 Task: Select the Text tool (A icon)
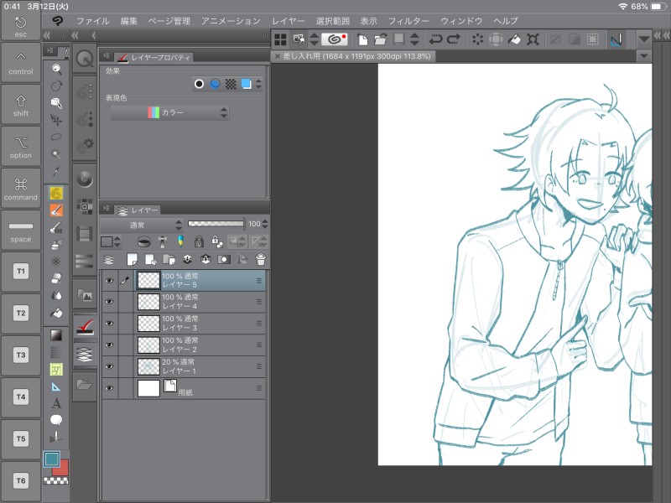[56, 403]
